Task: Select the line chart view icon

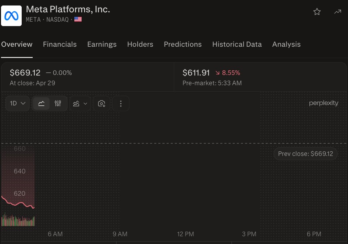Action: 41,103
